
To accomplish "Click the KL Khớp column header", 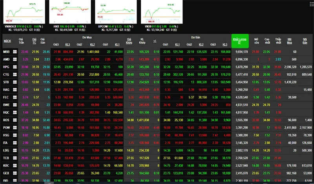I will [x=142, y=41].
